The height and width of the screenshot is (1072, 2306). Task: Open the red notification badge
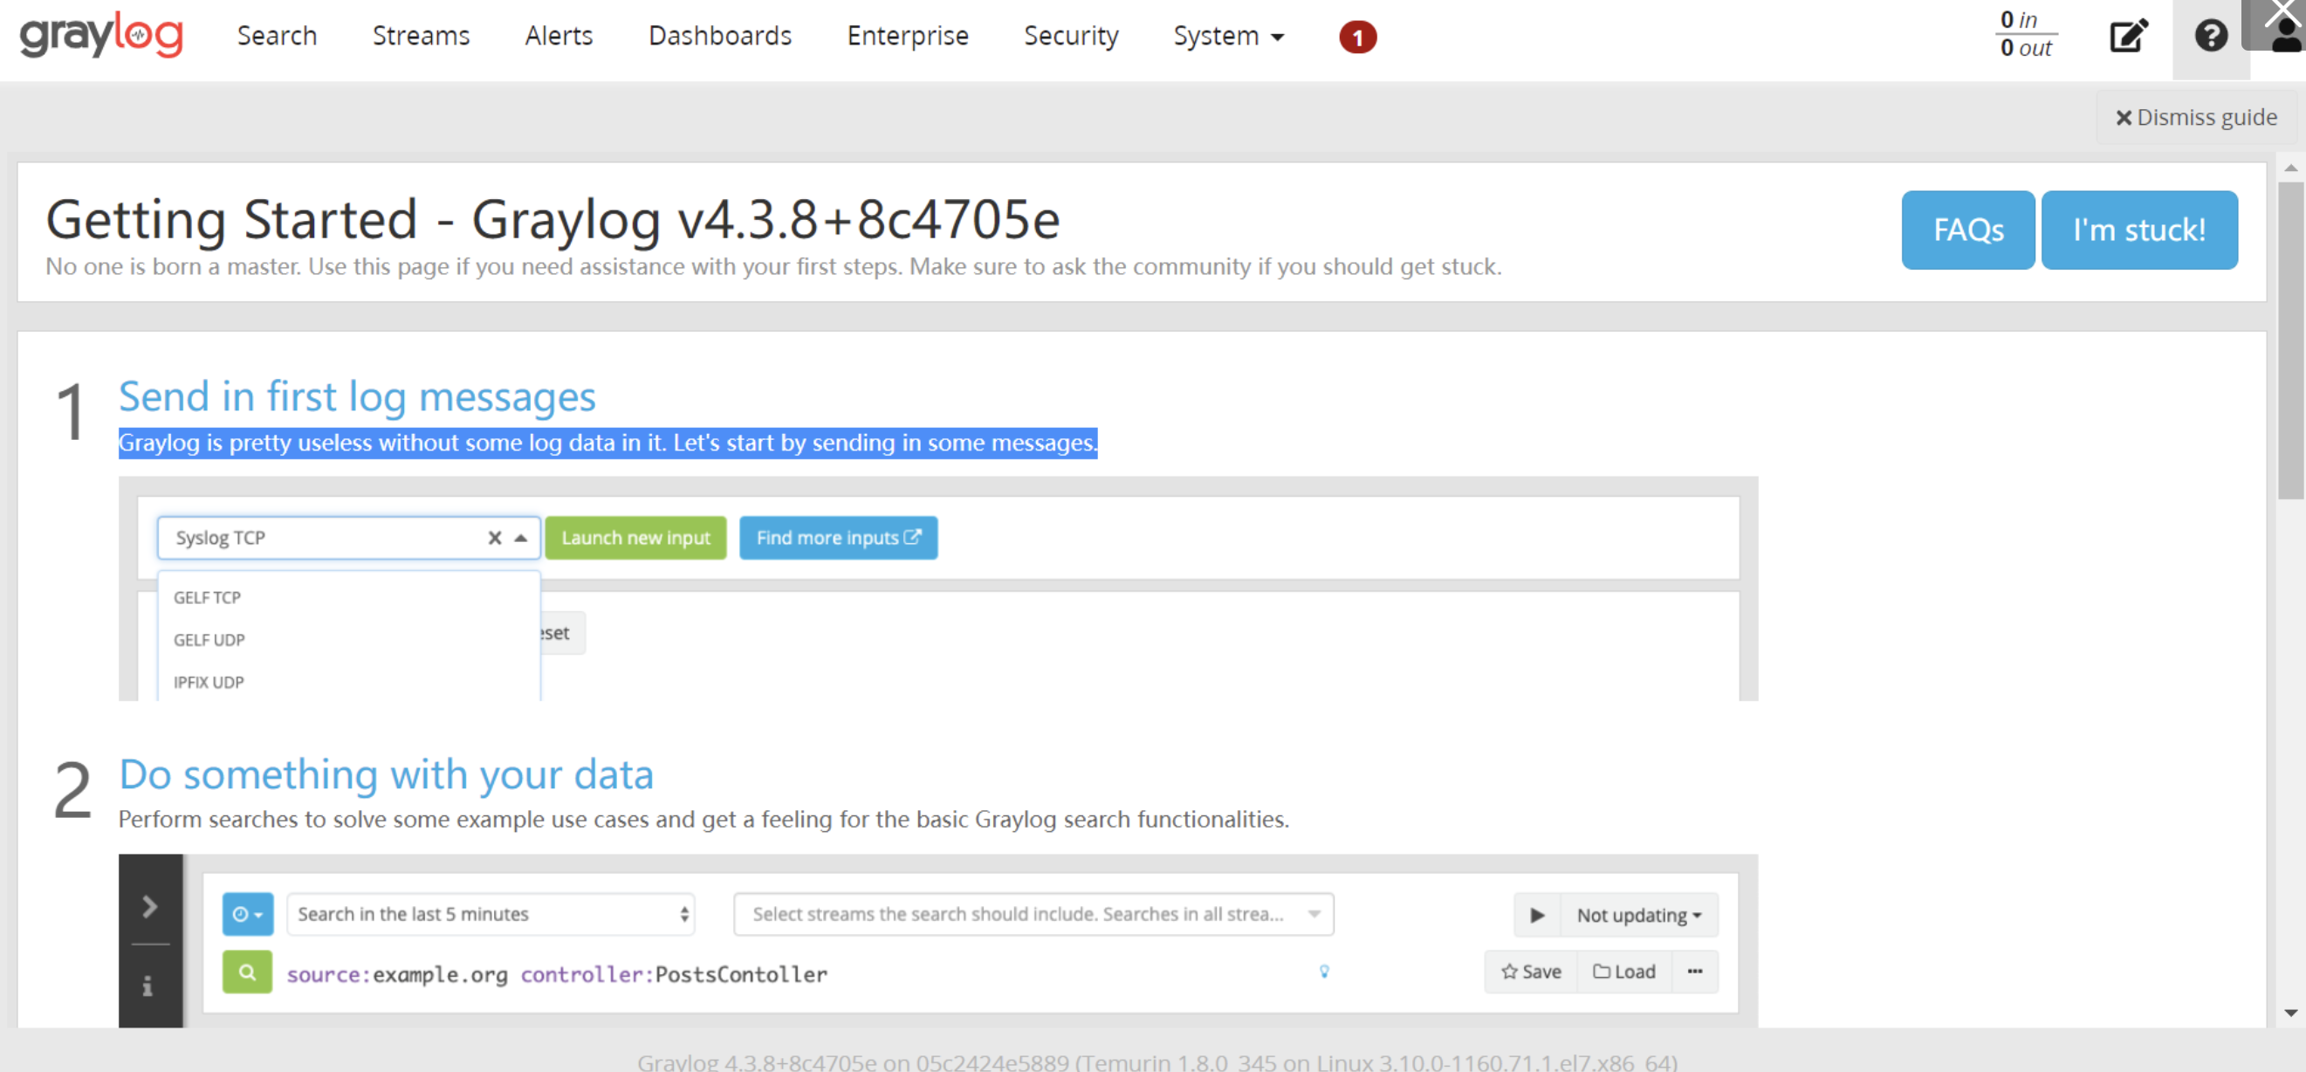tap(1357, 38)
